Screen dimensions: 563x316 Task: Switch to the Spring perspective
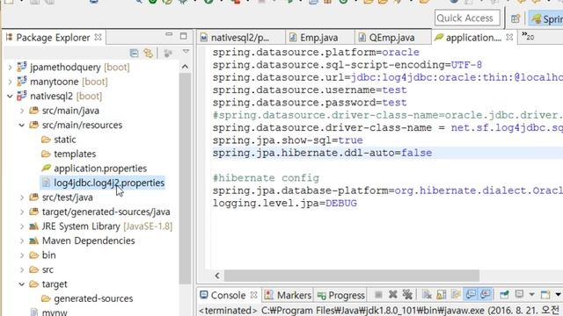tap(546, 18)
